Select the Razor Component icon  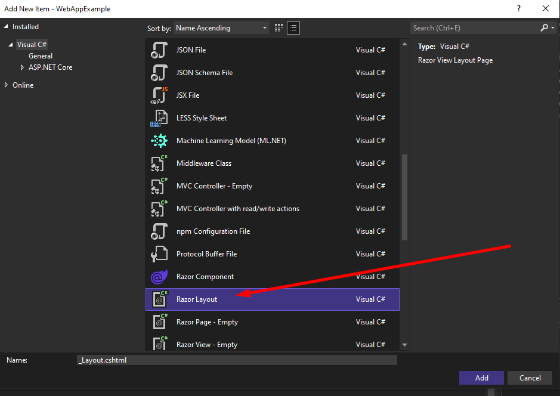point(159,277)
